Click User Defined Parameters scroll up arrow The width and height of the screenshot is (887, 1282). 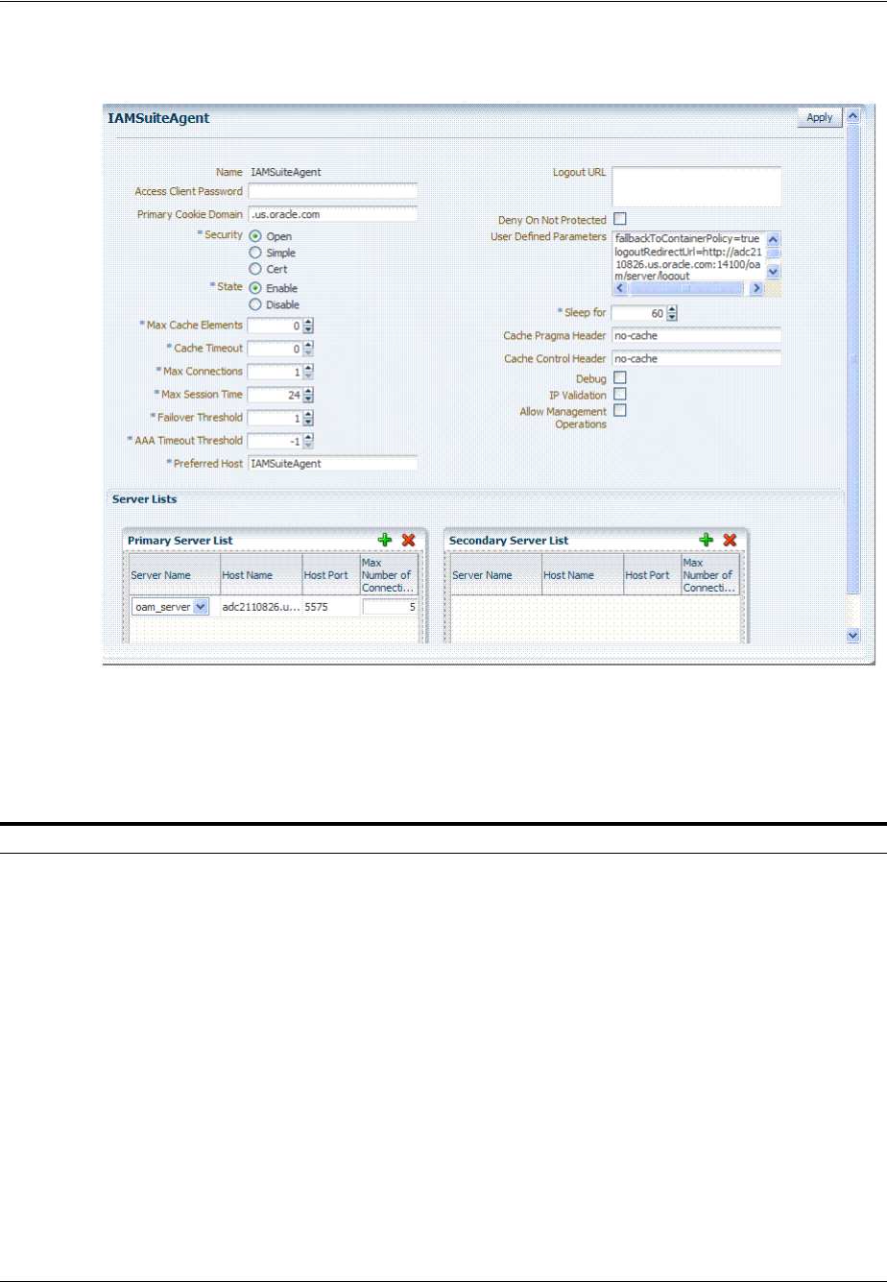(774, 238)
